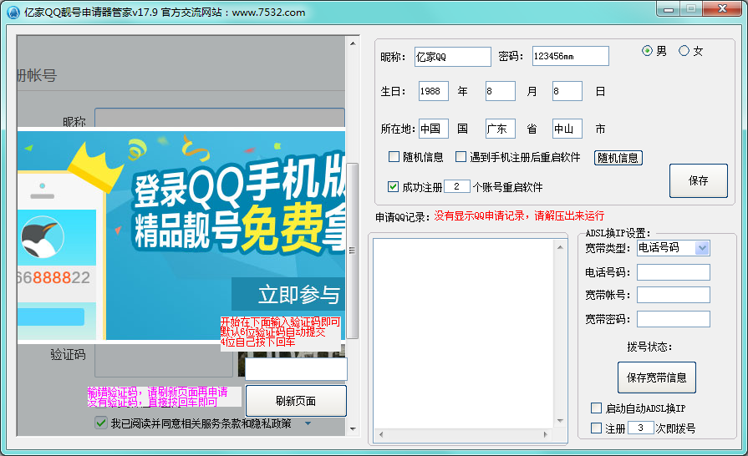This screenshot has width=748, height=456.
Task: Click the 宽带密码 input field
Action: (674, 319)
